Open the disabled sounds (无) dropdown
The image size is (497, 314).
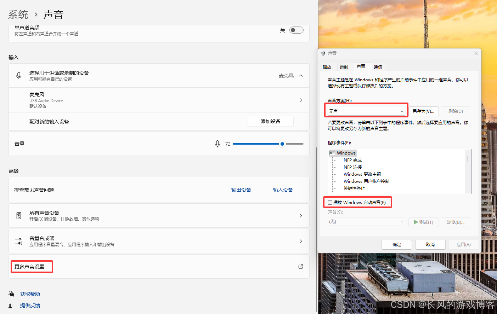(366, 222)
